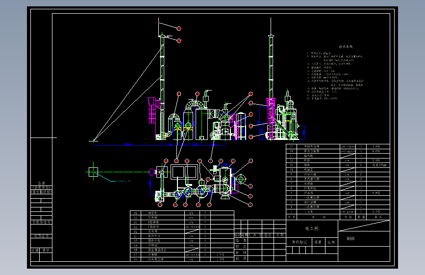The height and width of the screenshot is (275, 425).
Task: Click the large double rectangular tank in plan view
Action: [184, 172]
